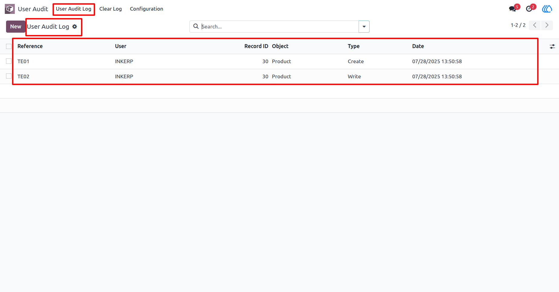Sort by the Date column header
Image resolution: width=559 pixels, height=292 pixels.
[418, 46]
